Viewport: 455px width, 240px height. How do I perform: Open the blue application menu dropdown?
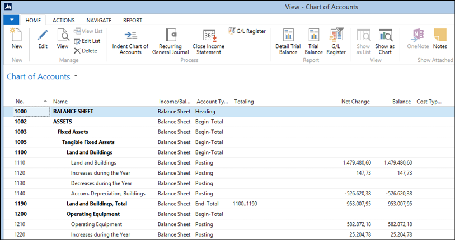(11, 20)
